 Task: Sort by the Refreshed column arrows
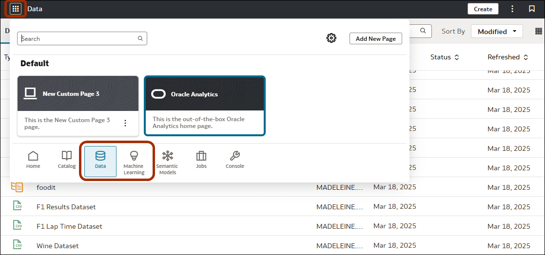526,57
